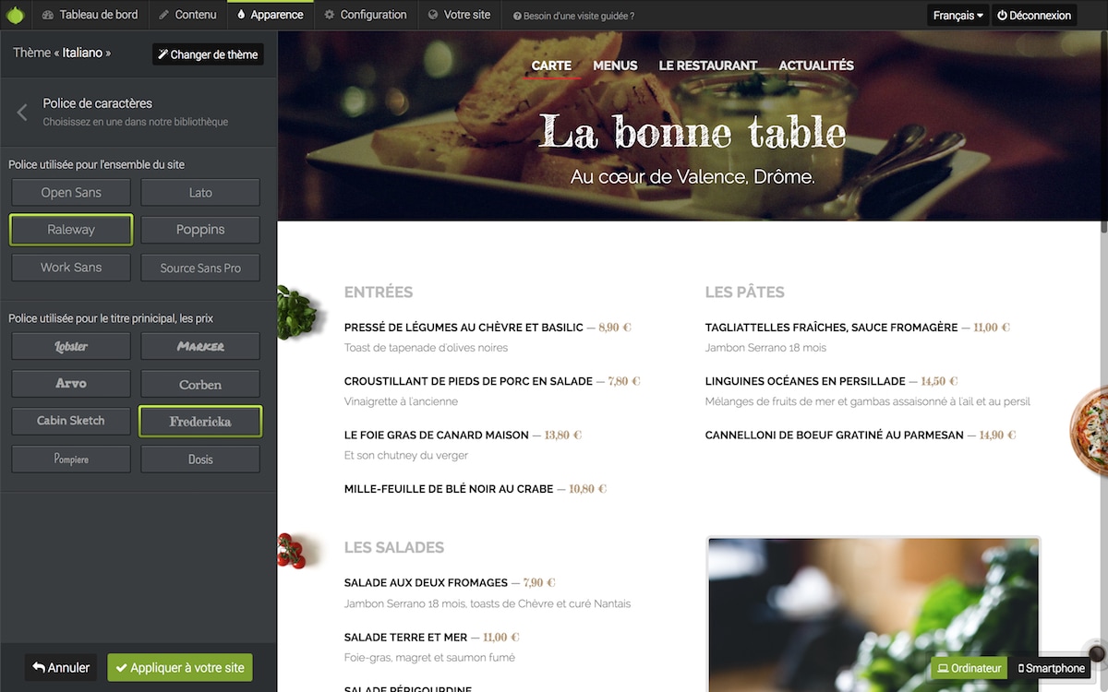Go to the Votre site tab

pyautogui.click(x=460, y=15)
